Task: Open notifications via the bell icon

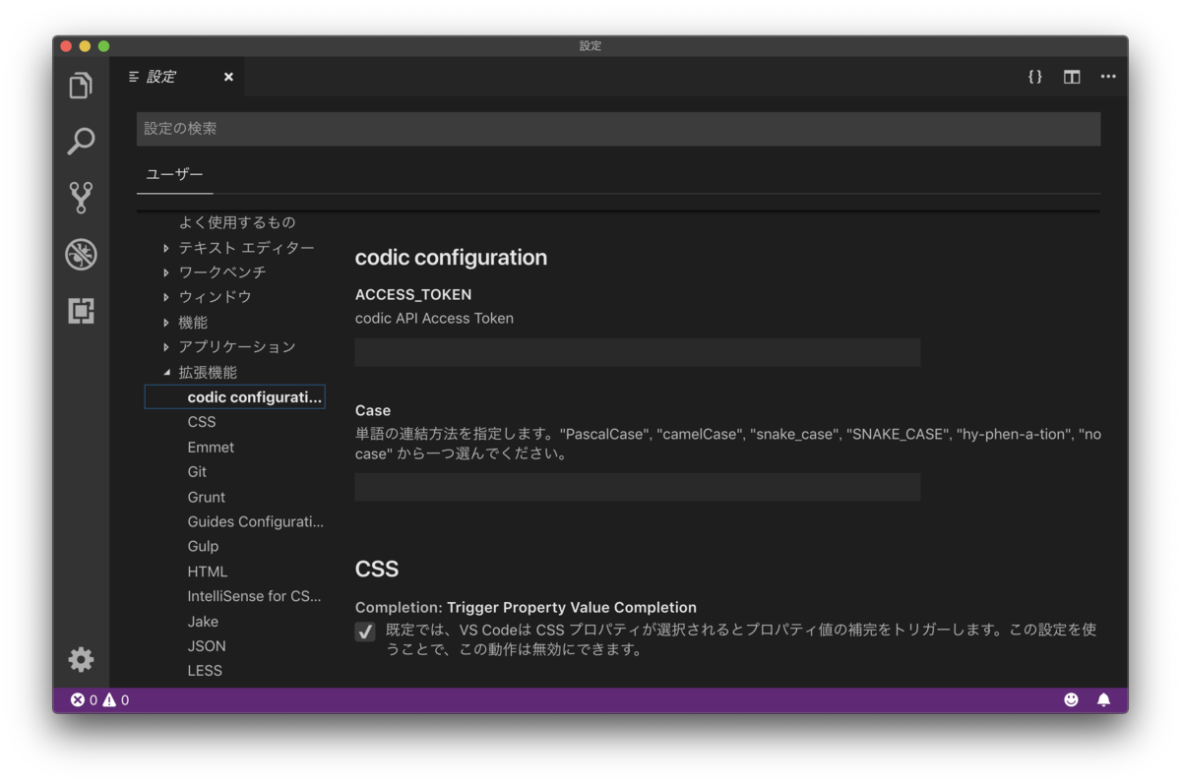Action: point(1102,699)
